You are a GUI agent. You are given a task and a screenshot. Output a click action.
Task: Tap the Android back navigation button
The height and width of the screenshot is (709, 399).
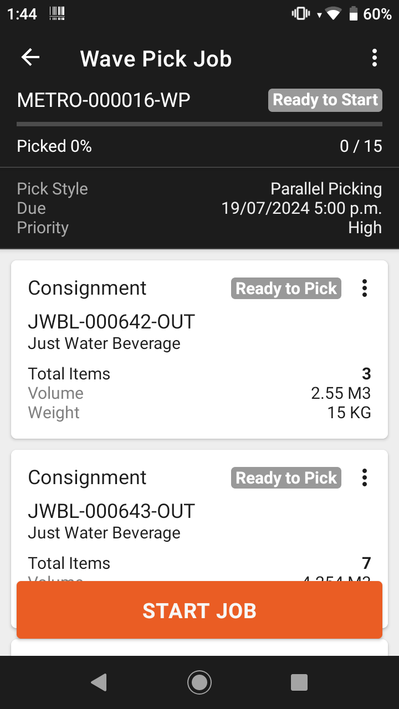pos(99,682)
